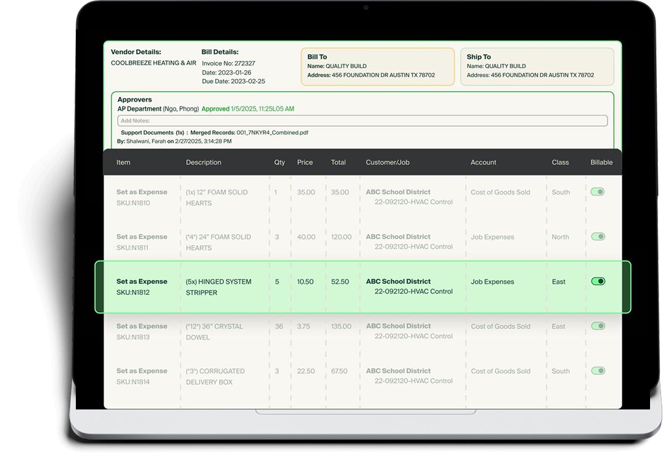The image size is (663, 455).
Task: Click Set as Expense for SKU:N1811
Action: [x=142, y=237]
